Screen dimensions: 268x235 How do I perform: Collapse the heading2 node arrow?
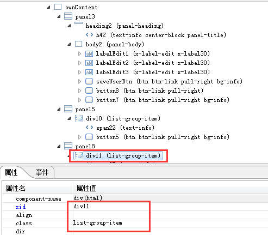tap(69, 26)
